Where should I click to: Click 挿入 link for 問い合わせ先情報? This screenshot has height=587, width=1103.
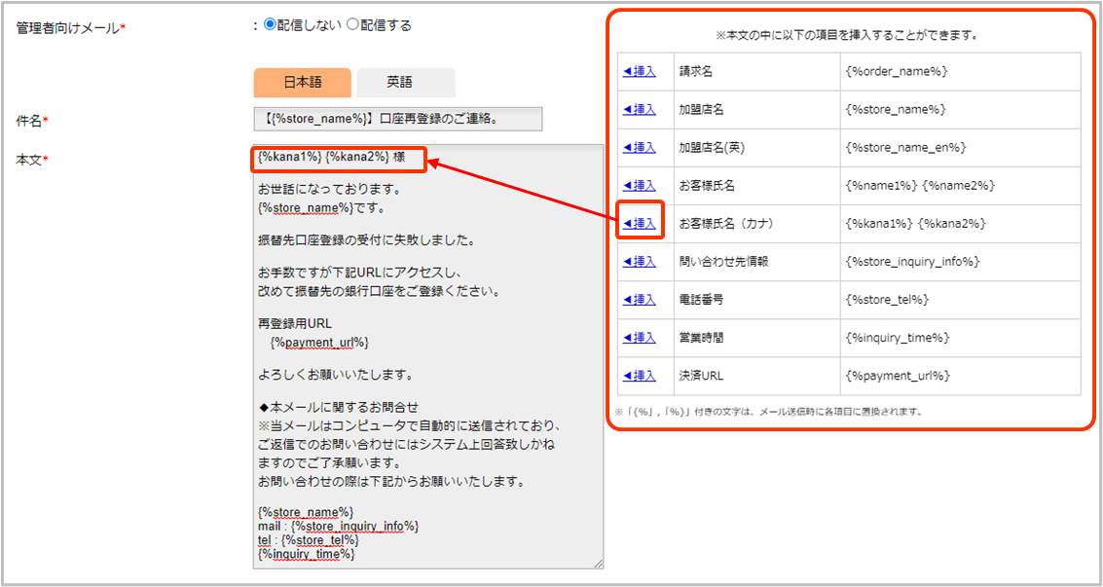click(x=639, y=262)
